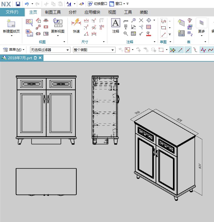Open the Analysis (分析) ribbon tab
Image resolution: width=214 pixels, height=222 pixels.
click(x=73, y=12)
